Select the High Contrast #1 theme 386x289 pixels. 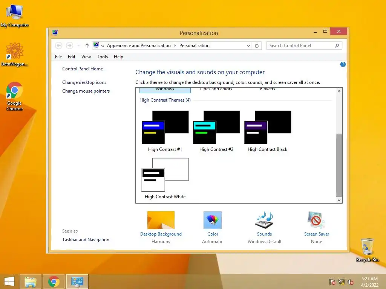(165, 131)
